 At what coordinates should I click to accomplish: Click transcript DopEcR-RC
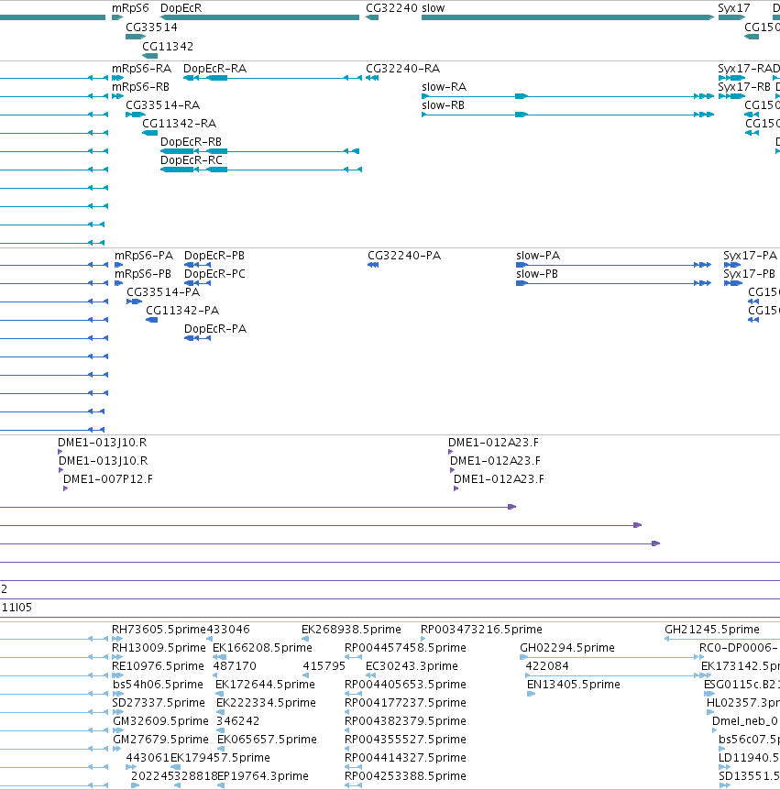click(191, 159)
